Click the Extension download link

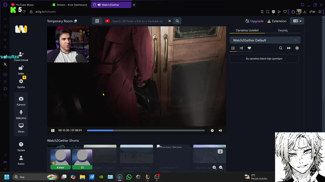click(x=277, y=21)
